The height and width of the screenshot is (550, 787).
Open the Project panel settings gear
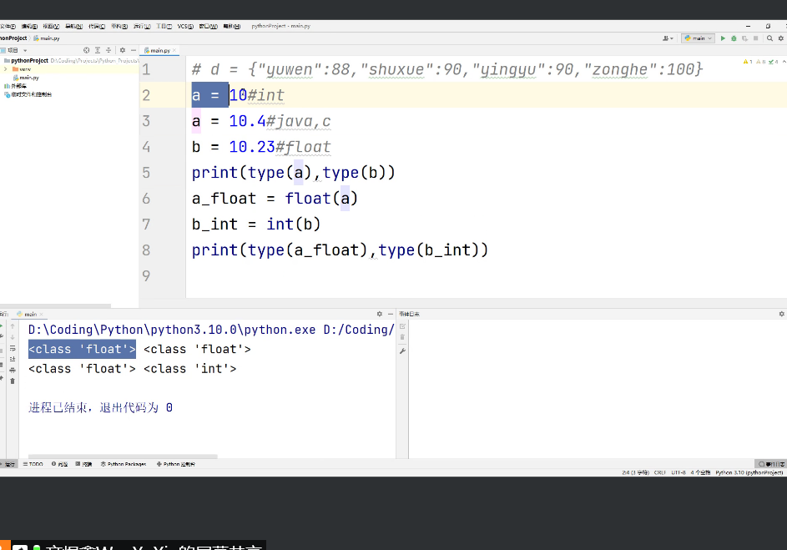122,50
